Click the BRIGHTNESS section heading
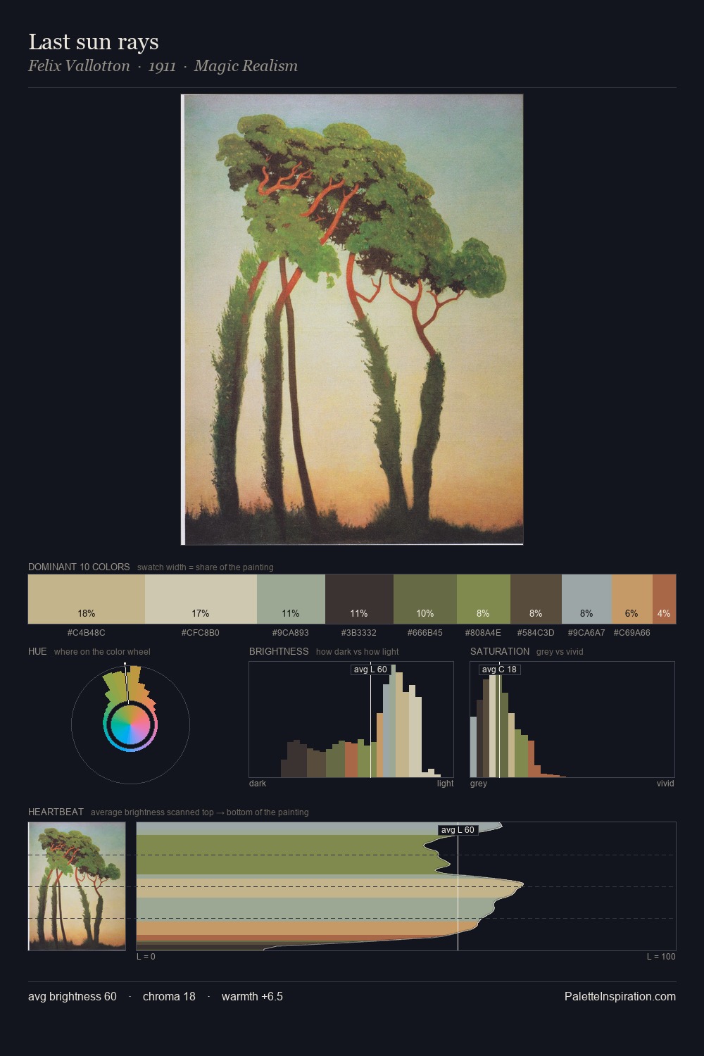 279,651
